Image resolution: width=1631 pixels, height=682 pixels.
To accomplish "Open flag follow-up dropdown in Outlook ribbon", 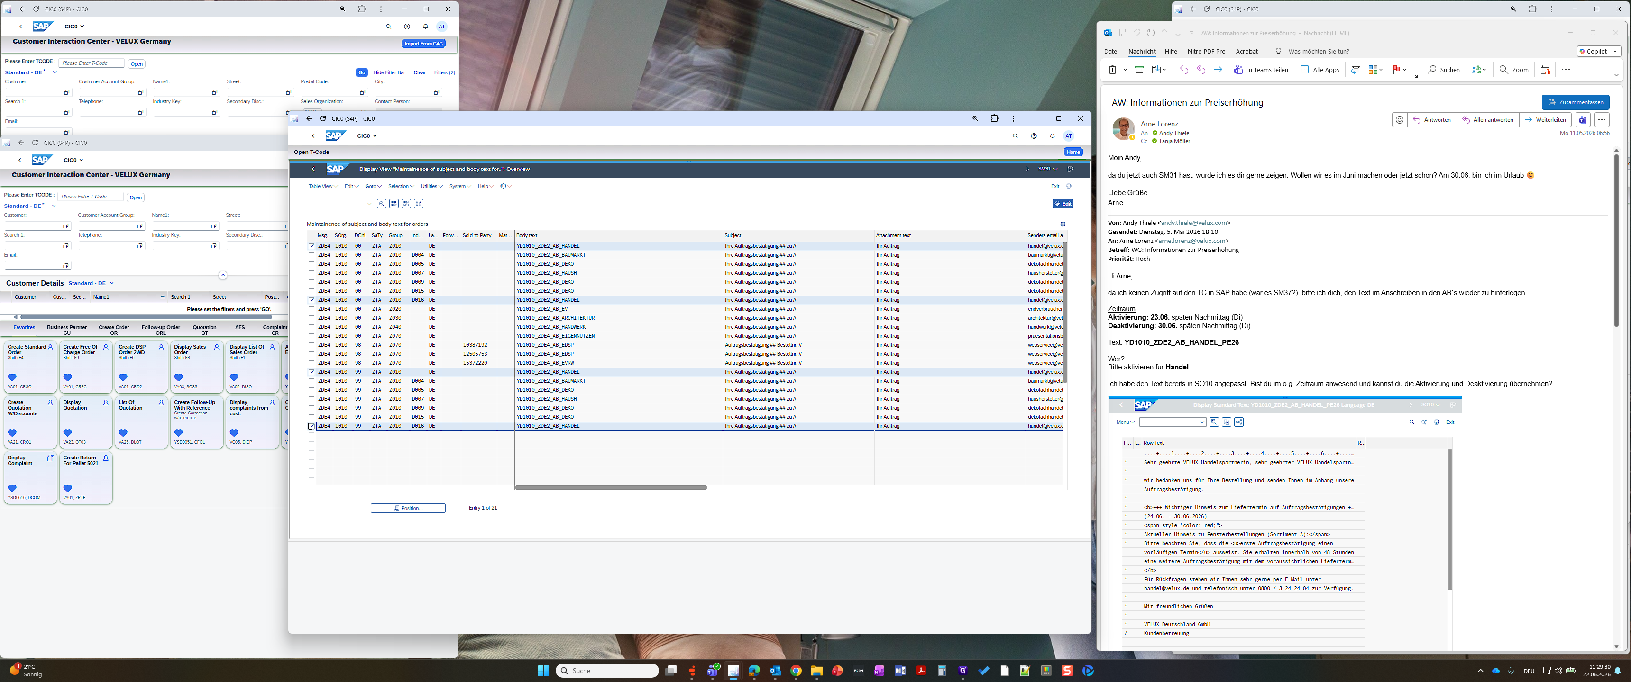I will pos(1405,70).
